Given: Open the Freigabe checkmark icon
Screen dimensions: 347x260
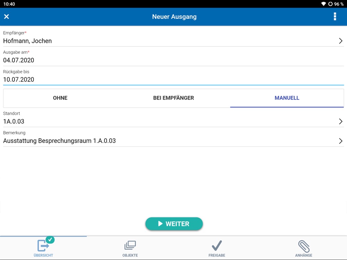Looking at the screenshot, I should pos(217,245).
